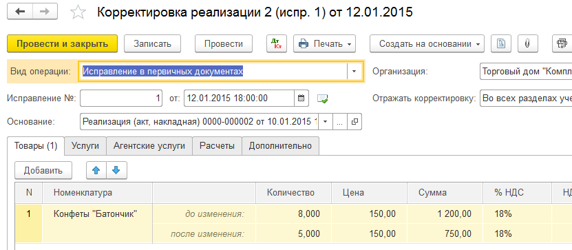Open Вид операции dropdown arrow
Screen dimensions: 572x250
(x=354, y=72)
